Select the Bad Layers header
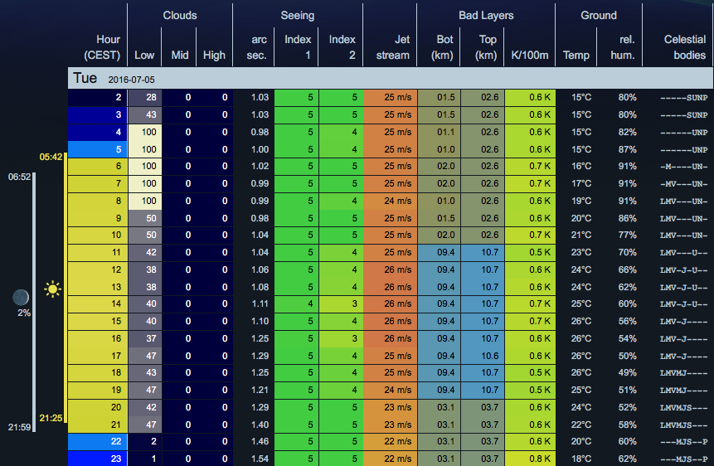714x466 pixels. 486,15
